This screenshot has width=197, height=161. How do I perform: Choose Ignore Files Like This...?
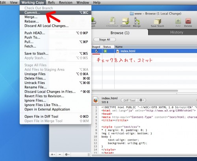pyautogui.click(x=56, y=105)
